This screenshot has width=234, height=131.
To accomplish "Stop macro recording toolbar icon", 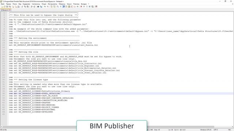I will point(84,7).
